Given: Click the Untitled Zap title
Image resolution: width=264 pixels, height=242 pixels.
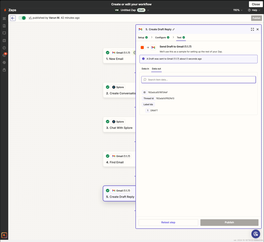Looking at the screenshot, I should click(x=128, y=10).
